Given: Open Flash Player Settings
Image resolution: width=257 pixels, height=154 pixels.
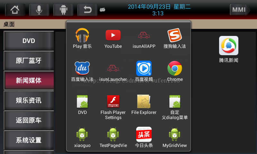Looking at the screenshot, I should (113, 107).
